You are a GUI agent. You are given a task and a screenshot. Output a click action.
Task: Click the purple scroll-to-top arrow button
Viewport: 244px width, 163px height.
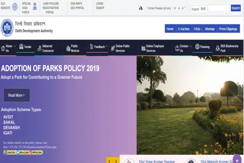pos(237,160)
